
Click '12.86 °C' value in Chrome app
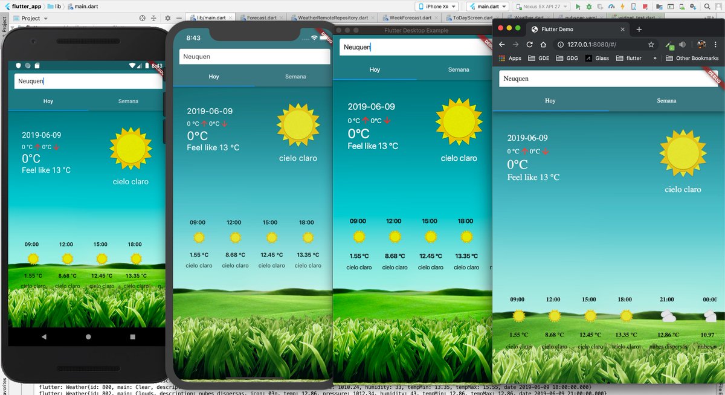pos(668,335)
